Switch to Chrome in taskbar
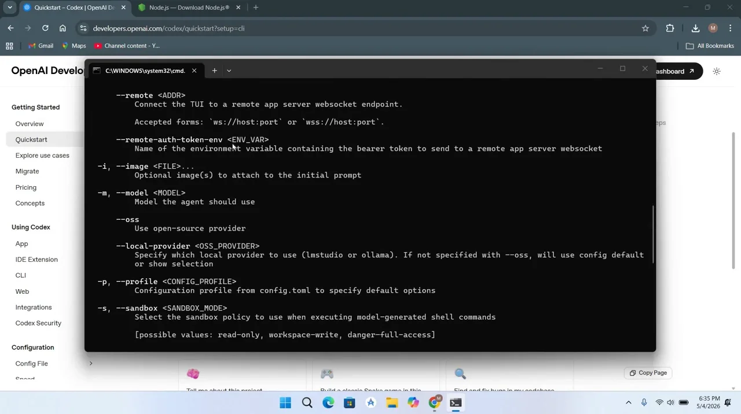Image resolution: width=741 pixels, height=414 pixels. (x=434, y=402)
